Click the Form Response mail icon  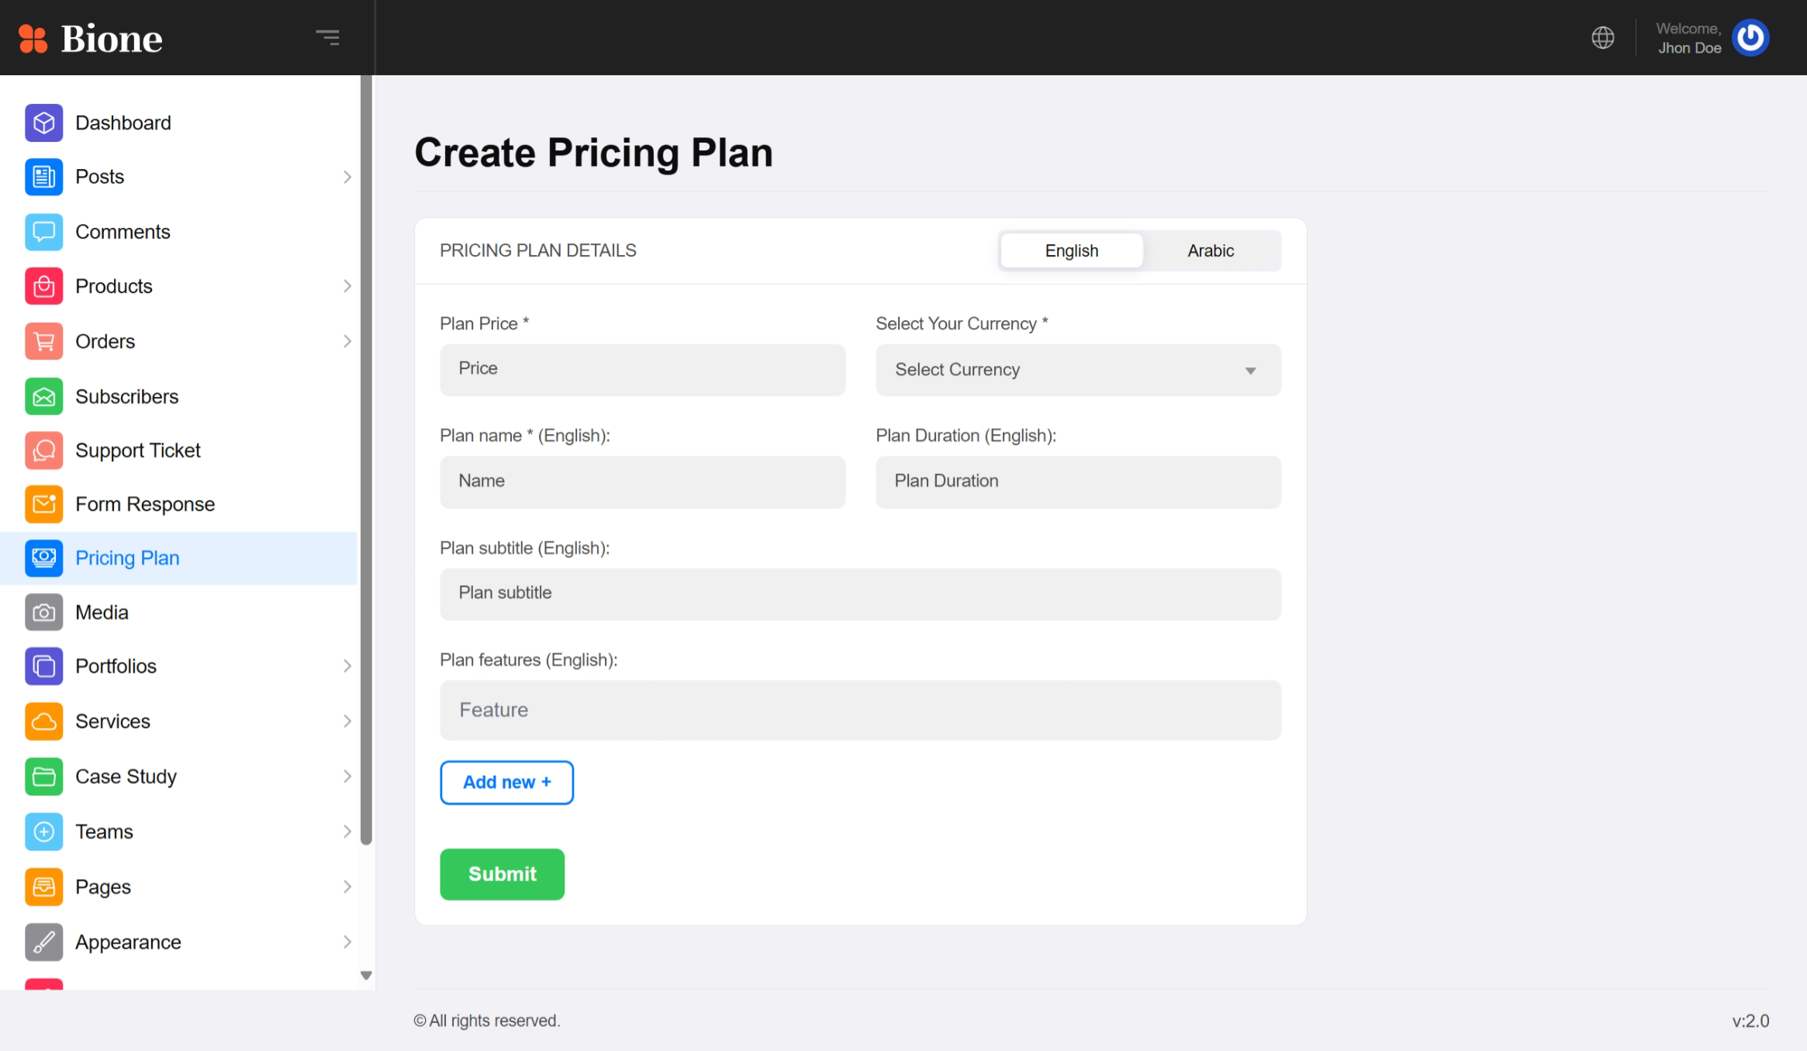click(43, 504)
